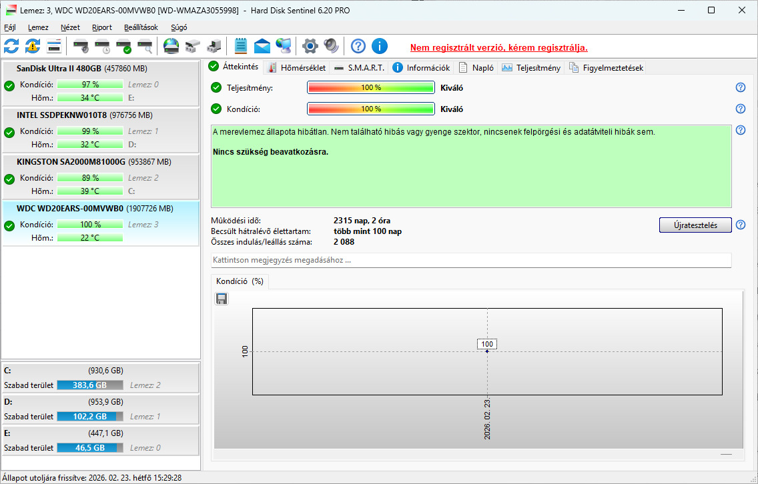758x484 pixels.
Task: Click the lifetime value több mind 100 nap
Action: pos(368,231)
